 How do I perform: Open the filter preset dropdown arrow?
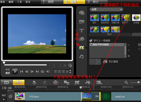coord(99,62)
